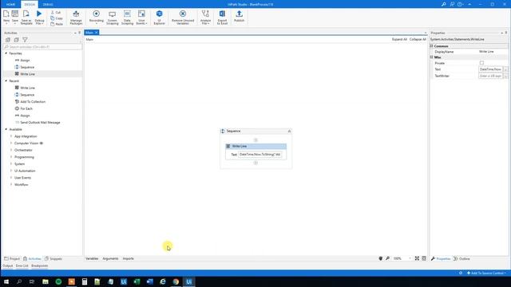Click the Save icon in ribbon

(x=15, y=14)
